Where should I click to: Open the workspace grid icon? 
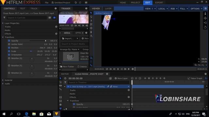point(86,3)
